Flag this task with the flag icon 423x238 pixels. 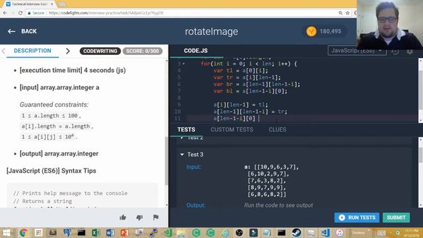coord(156,218)
